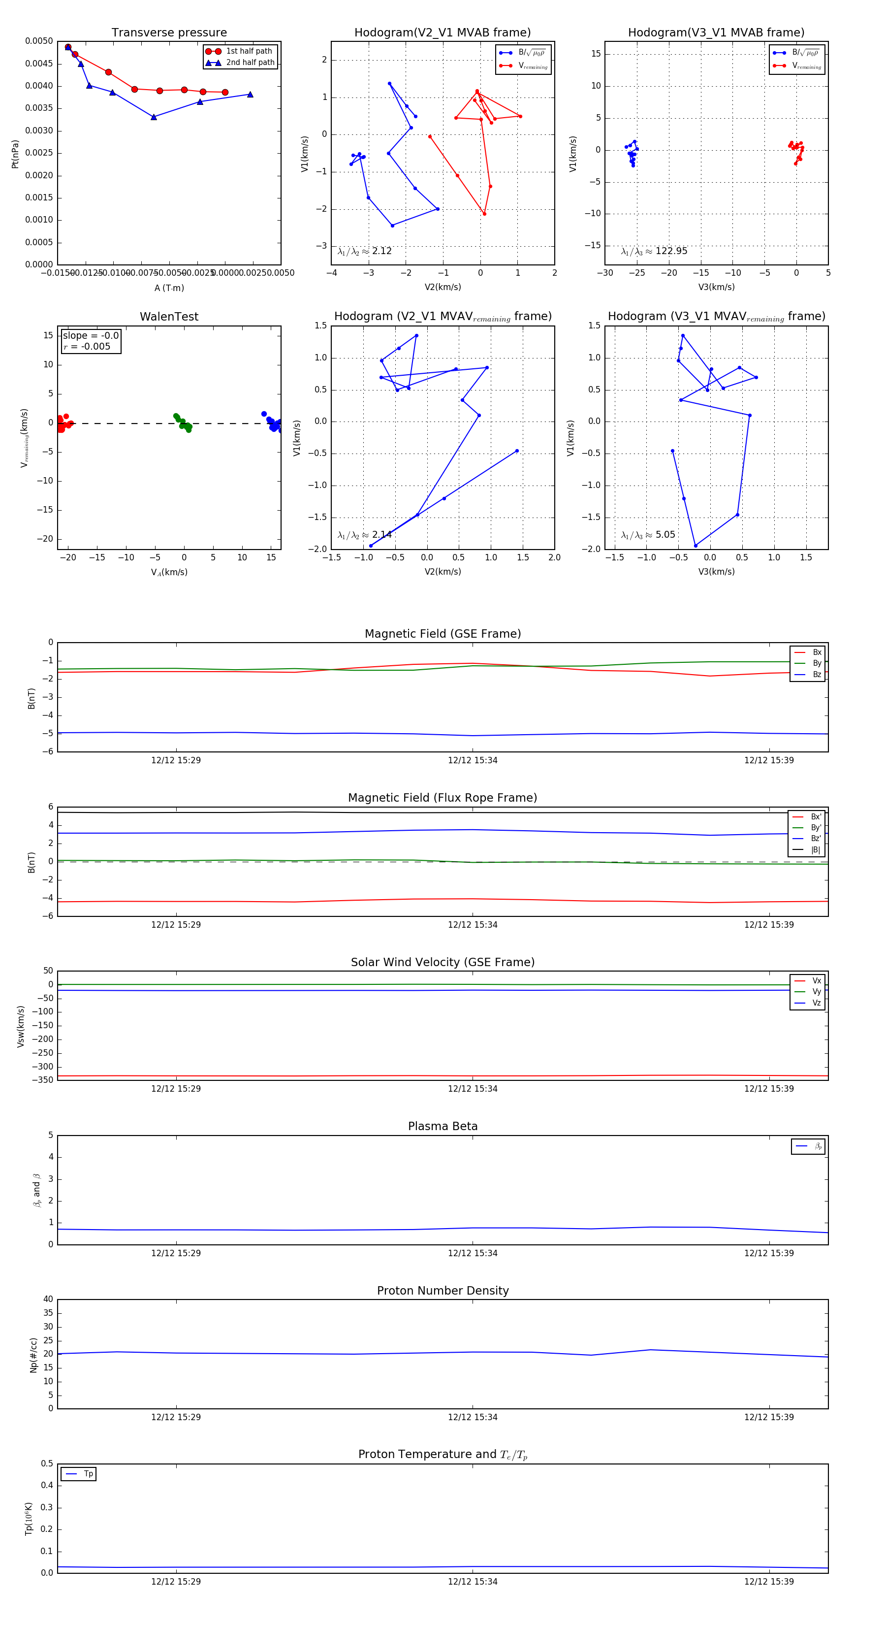Click the "Pt(nPa)" y-axis label

tap(15, 153)
